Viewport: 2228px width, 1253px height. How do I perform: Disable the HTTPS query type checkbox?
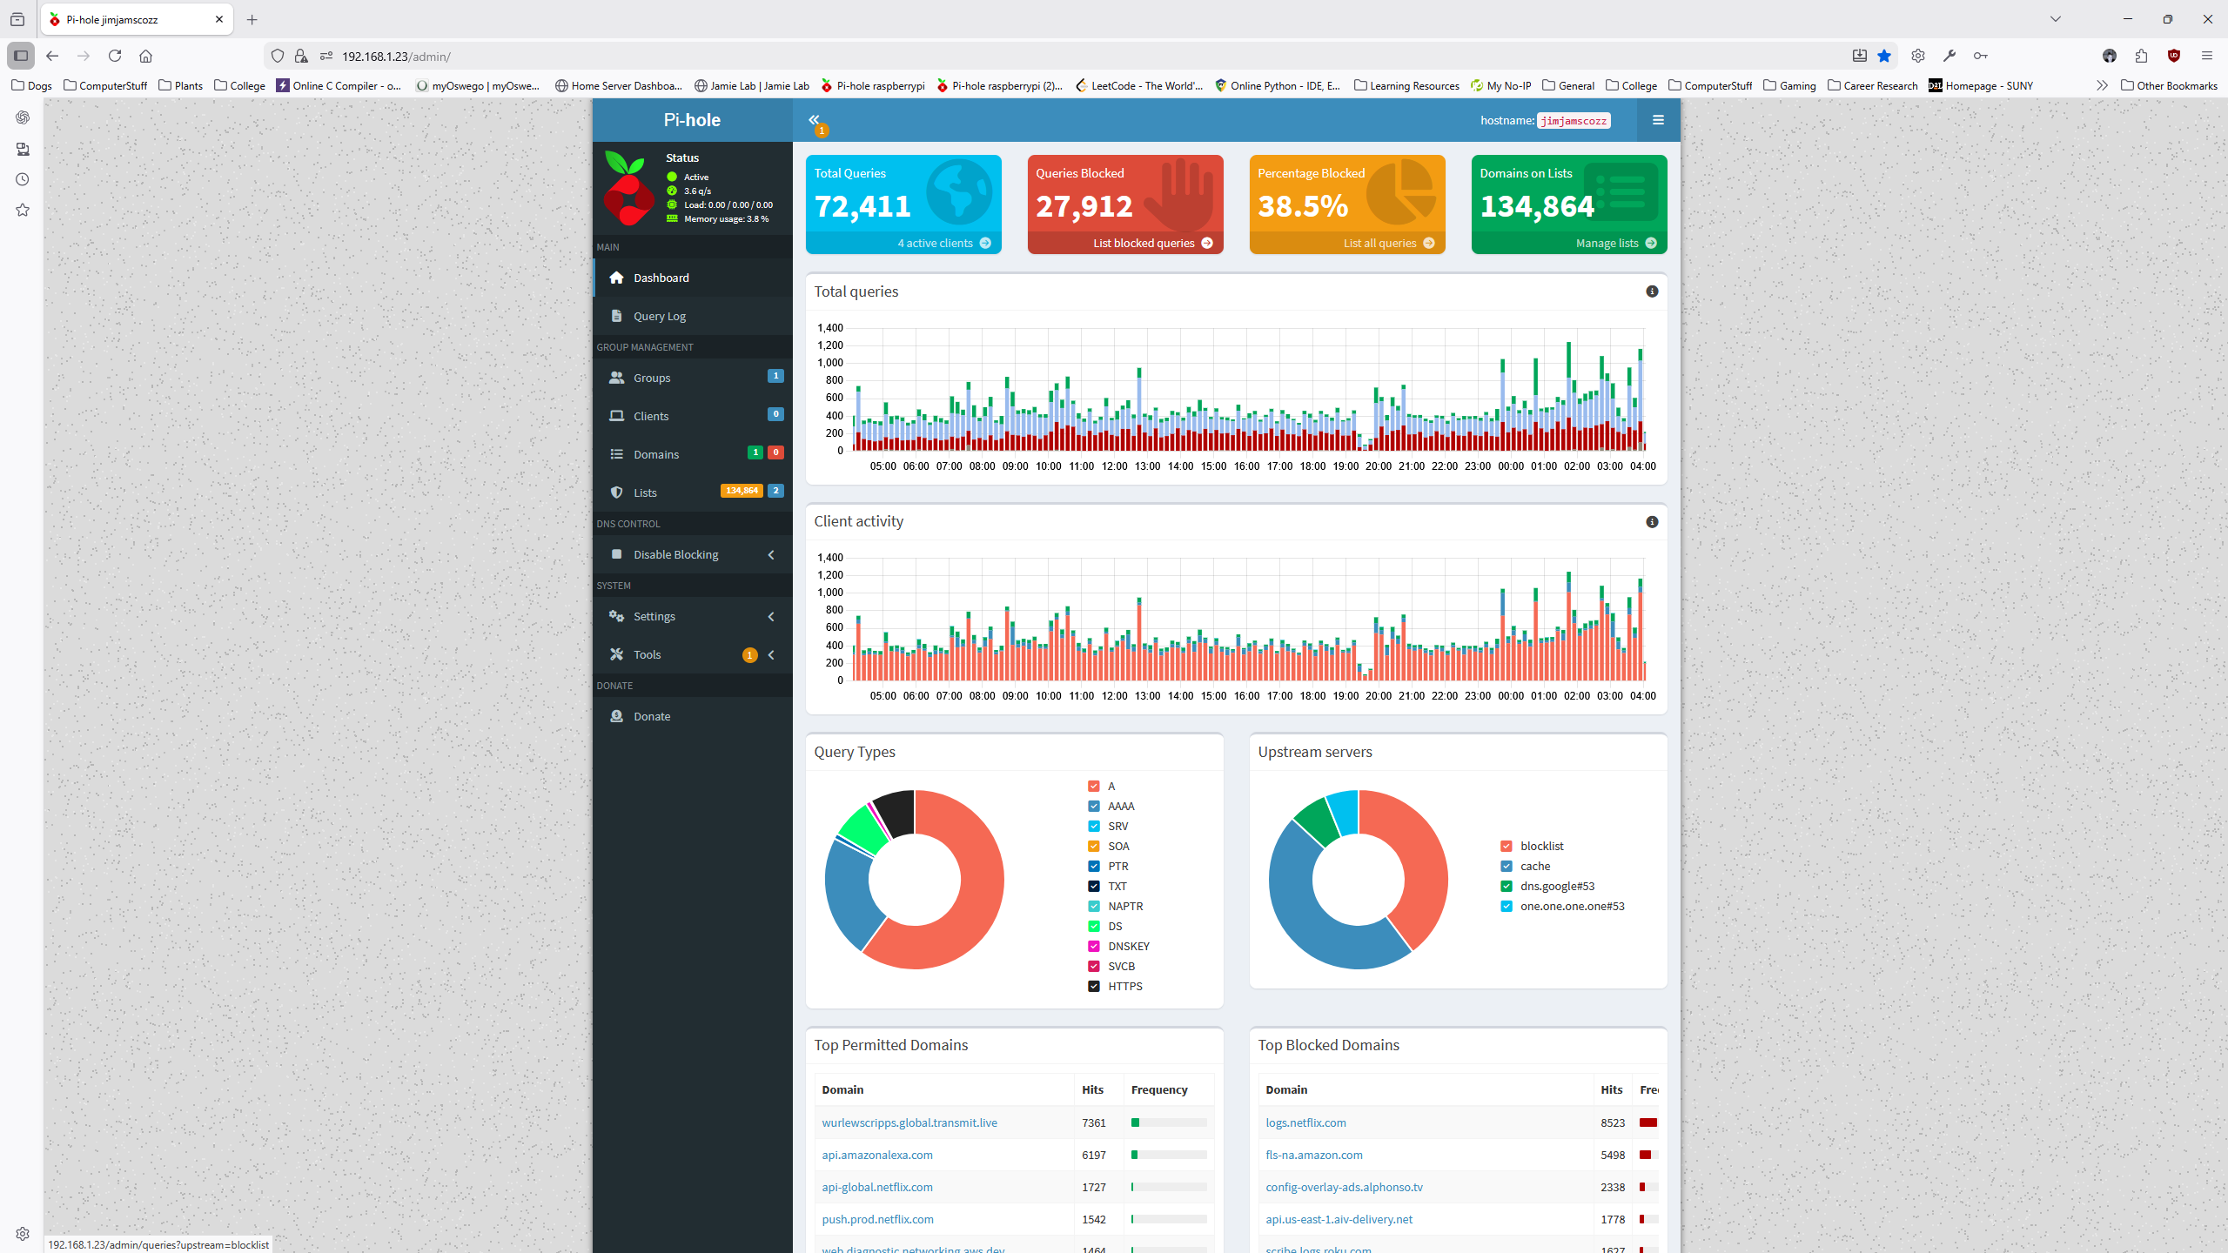tap(1093, 986)
